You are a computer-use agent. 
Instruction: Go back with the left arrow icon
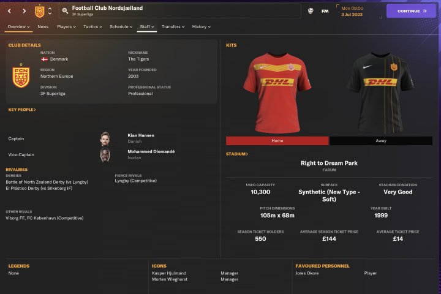9,11
